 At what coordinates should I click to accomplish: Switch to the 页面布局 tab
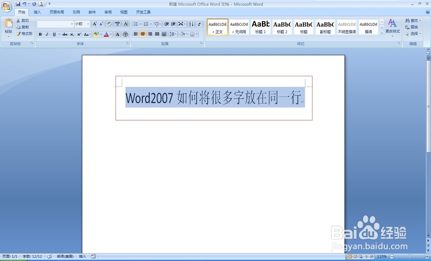(56, 12)
